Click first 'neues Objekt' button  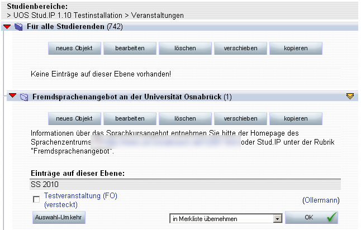pos(74,49)
